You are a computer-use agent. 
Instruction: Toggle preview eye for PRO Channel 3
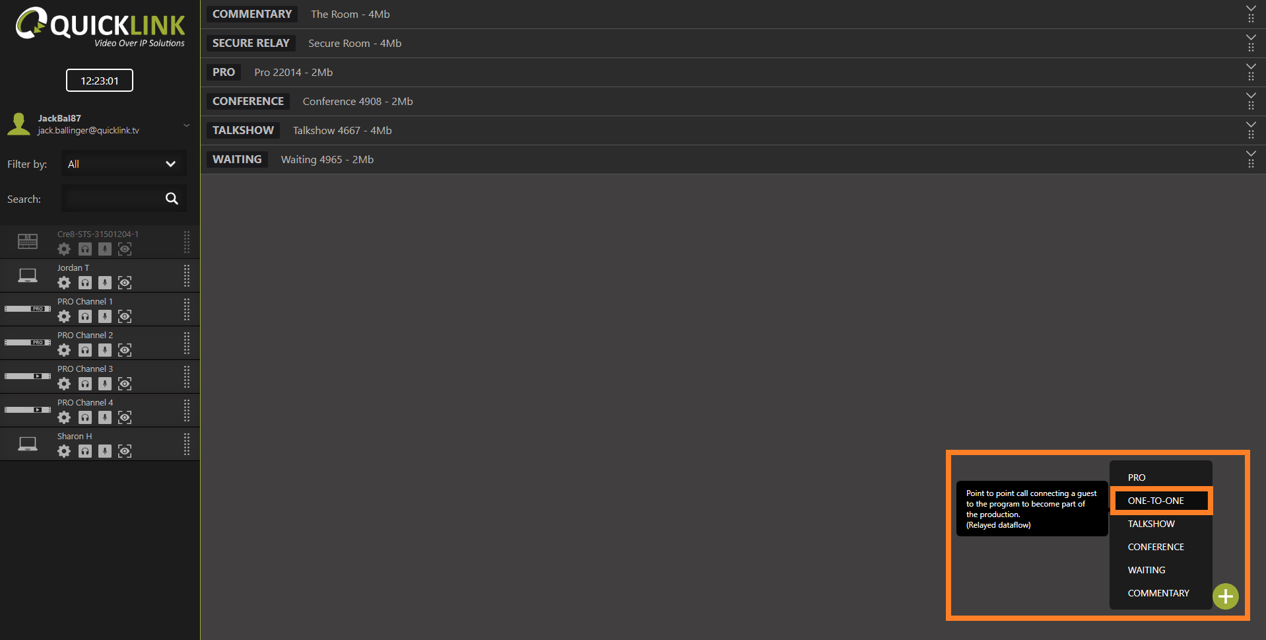pyautogui.click(x=125, y=384)
